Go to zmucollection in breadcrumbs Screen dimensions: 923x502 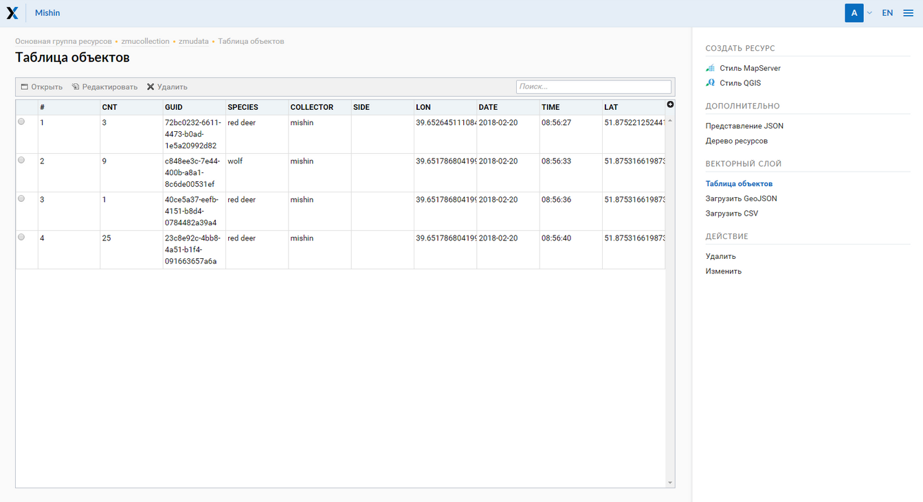pos(145,42)
